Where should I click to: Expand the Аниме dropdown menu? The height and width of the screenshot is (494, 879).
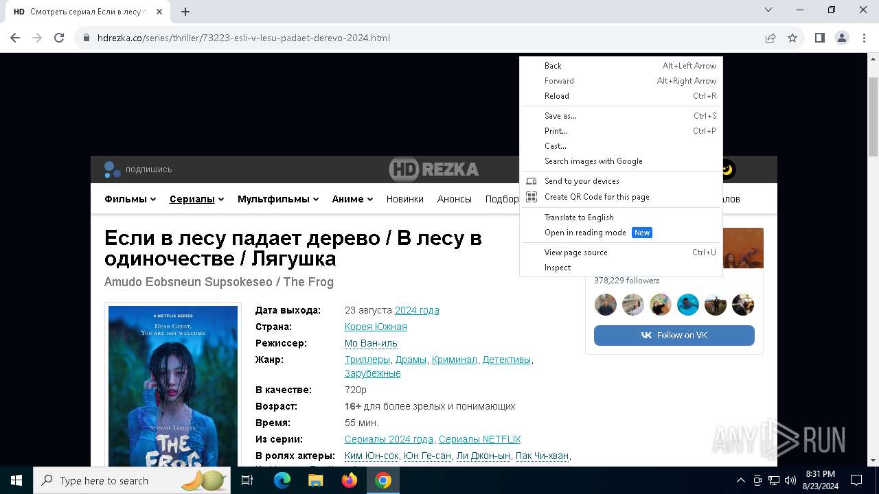pos(352,199)
